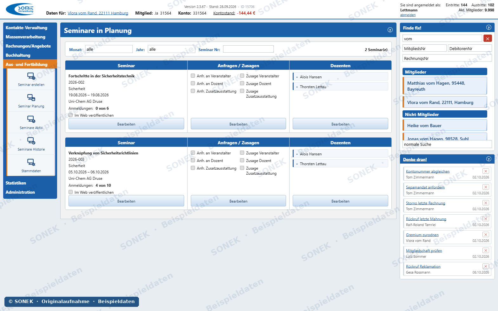Toggle Zusage Dozent for seminar 2026-002

coord(242,83)
